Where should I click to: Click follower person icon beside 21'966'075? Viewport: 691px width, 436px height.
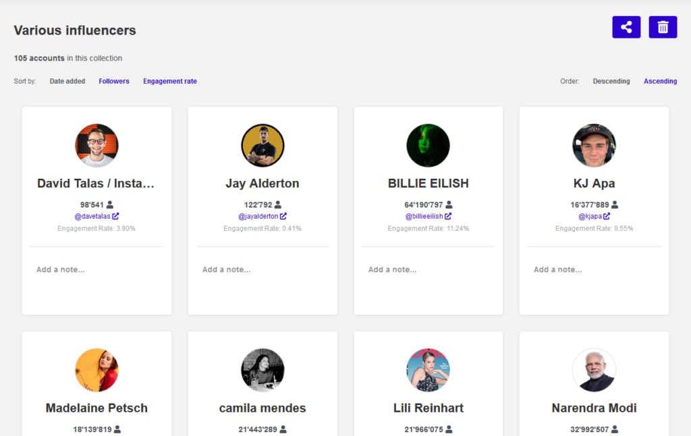pyautogui.click(x=449, y=429)
